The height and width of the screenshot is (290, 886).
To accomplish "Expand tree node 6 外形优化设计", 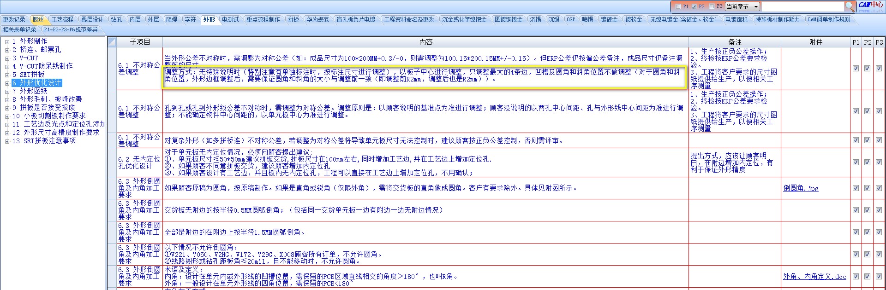I will pos(7,83).
